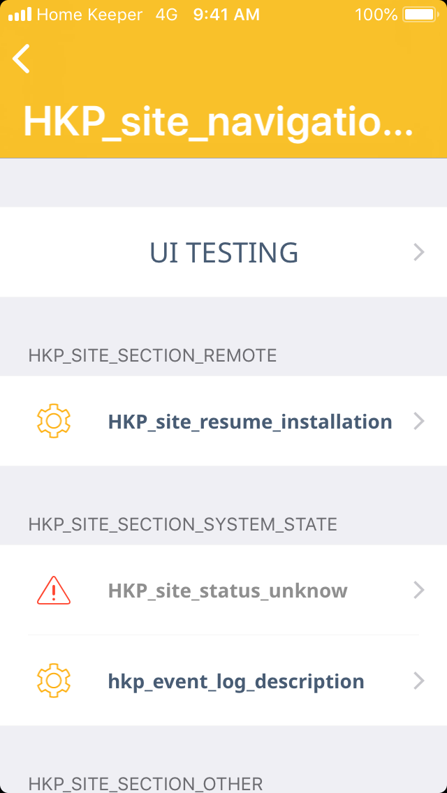The height and width of the screenshot is (793, 447).
Task: Click gear icon beside hkp_event_log_description
Action: pos(54,681)
